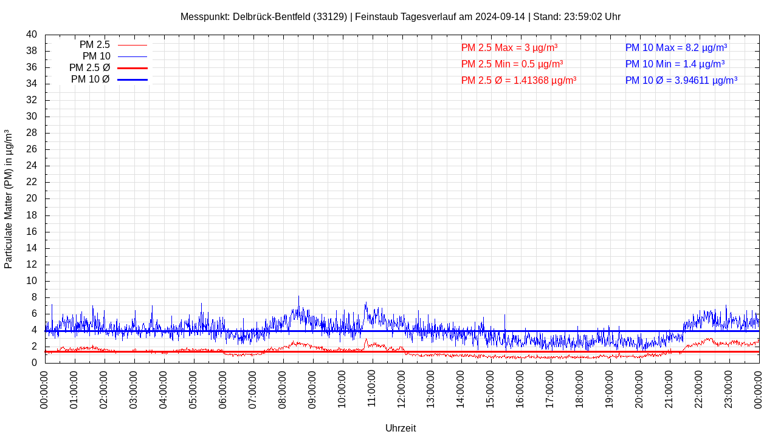Click the PM 2.5 Ø = 1.41368 value
The height and width of the screenshot is (437, 778).
tap(518, 80)
